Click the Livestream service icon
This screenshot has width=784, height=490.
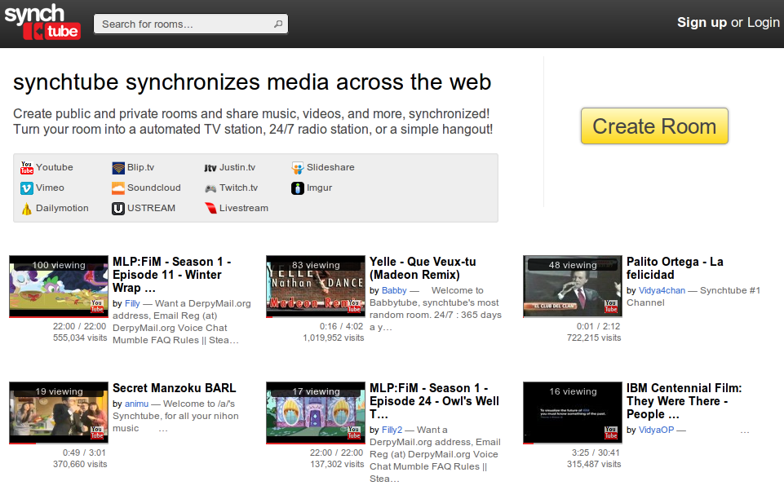click(210, 209)
